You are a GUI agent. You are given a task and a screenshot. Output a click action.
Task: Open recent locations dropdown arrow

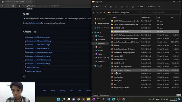[x=101, y=13]
